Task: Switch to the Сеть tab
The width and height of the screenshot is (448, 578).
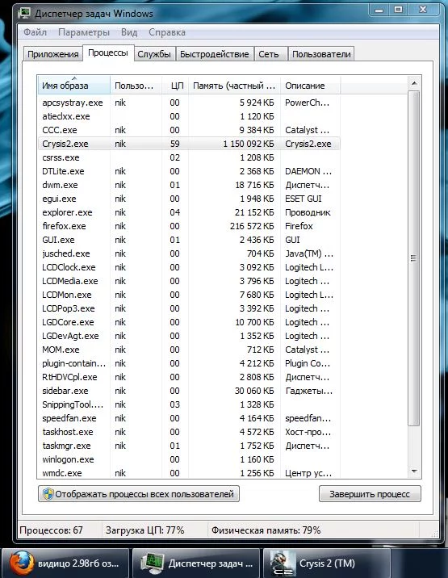Action: coord(269,54)
